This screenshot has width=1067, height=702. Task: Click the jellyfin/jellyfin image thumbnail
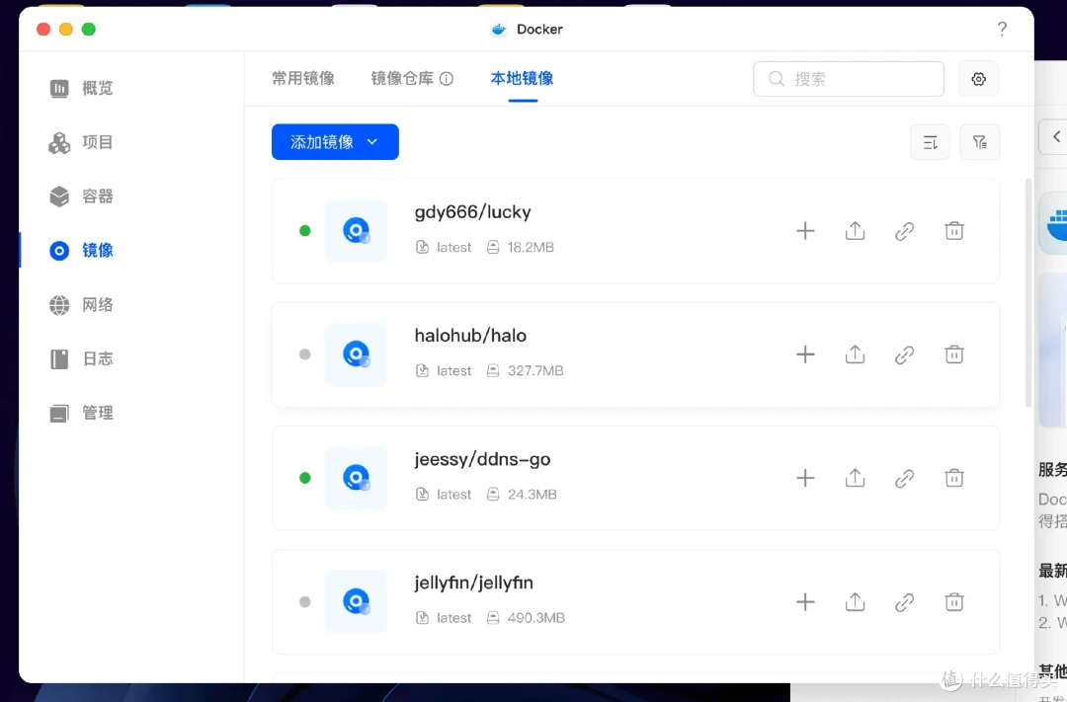click(x=356, y=602)
